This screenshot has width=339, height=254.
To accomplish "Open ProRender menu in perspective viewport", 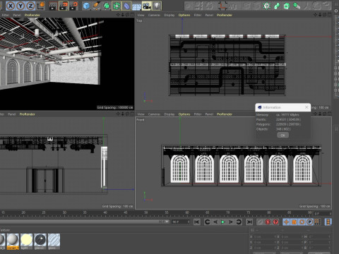I will 32,15.
